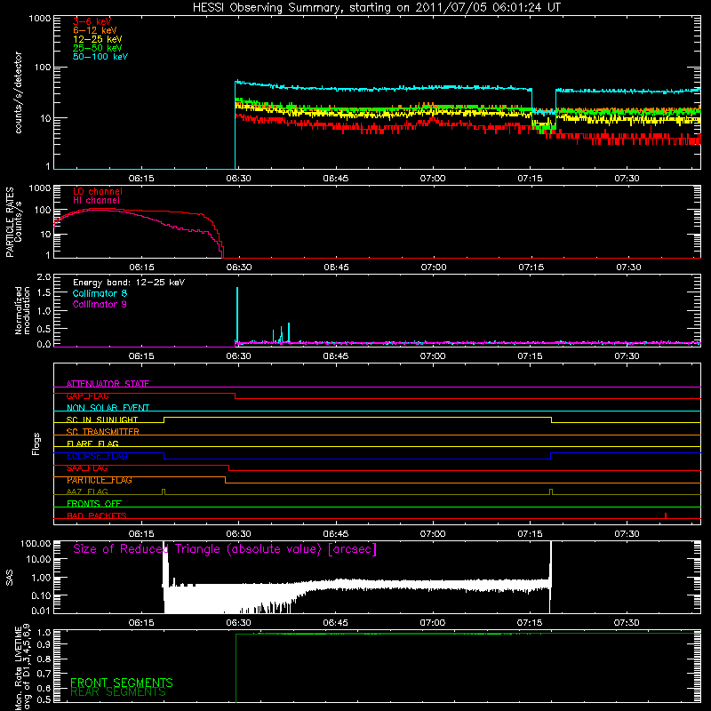Image resolution: width=711 pixels, height=711 pixels.
Task: Click the 07:00 tick label under counts plot
Action: pos(433,179)
